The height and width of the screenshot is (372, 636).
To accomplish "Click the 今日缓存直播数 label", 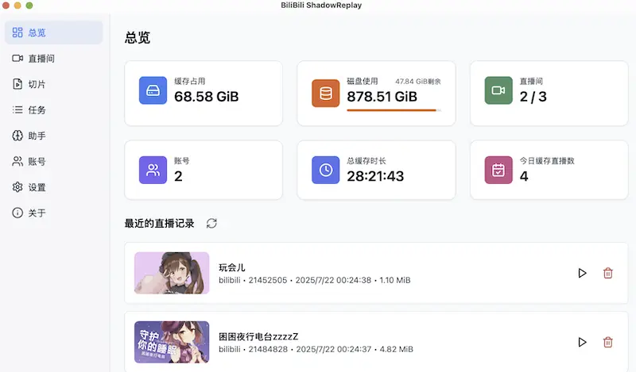I will [x=547, y=161].
